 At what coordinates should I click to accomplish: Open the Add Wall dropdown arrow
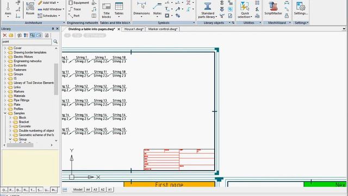(58, 3)
